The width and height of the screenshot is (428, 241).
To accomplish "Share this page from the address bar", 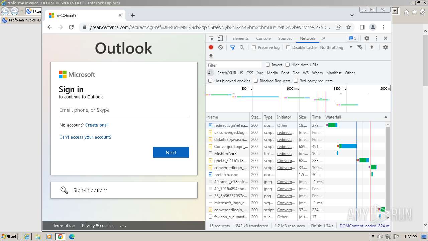I will point(338,27).
